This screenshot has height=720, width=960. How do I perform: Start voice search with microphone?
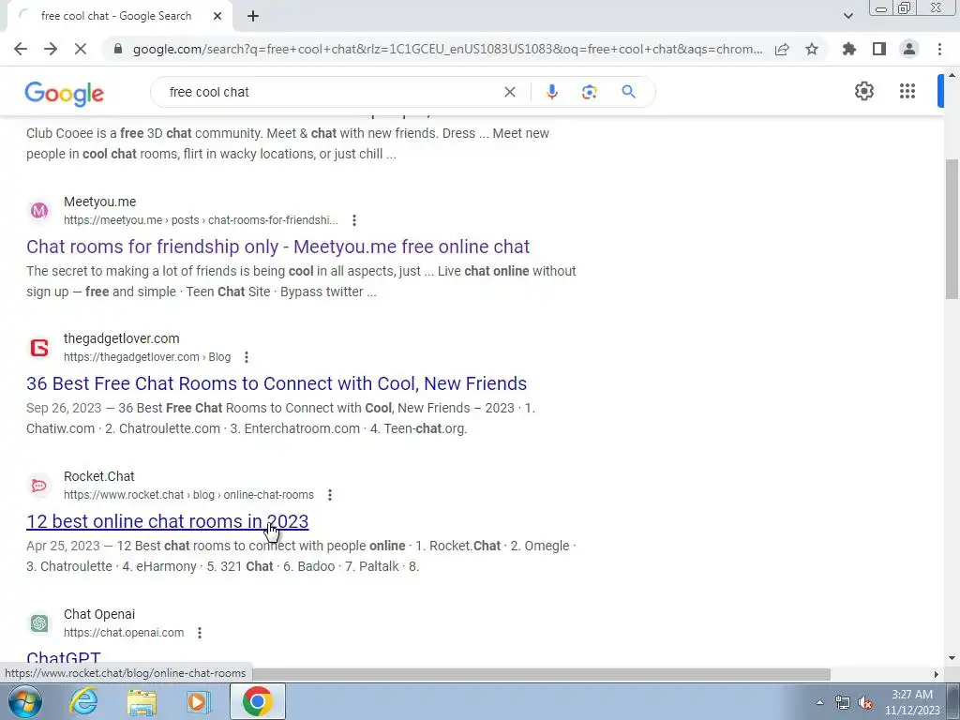(551, 92)
